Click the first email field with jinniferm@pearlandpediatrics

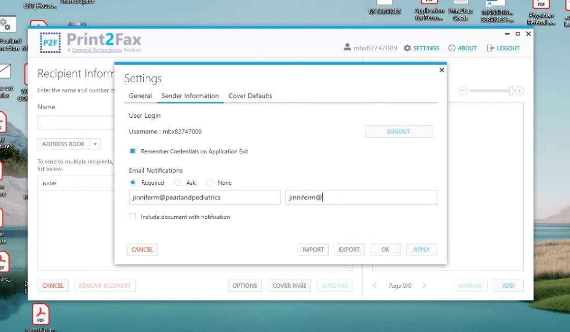[205, 197]
